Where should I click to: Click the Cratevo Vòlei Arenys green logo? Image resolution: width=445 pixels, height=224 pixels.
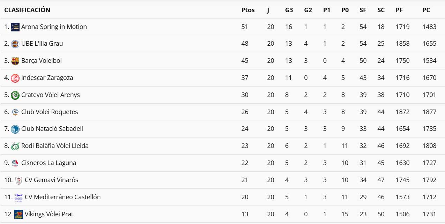pyautogui.click(x=15, y=95)
